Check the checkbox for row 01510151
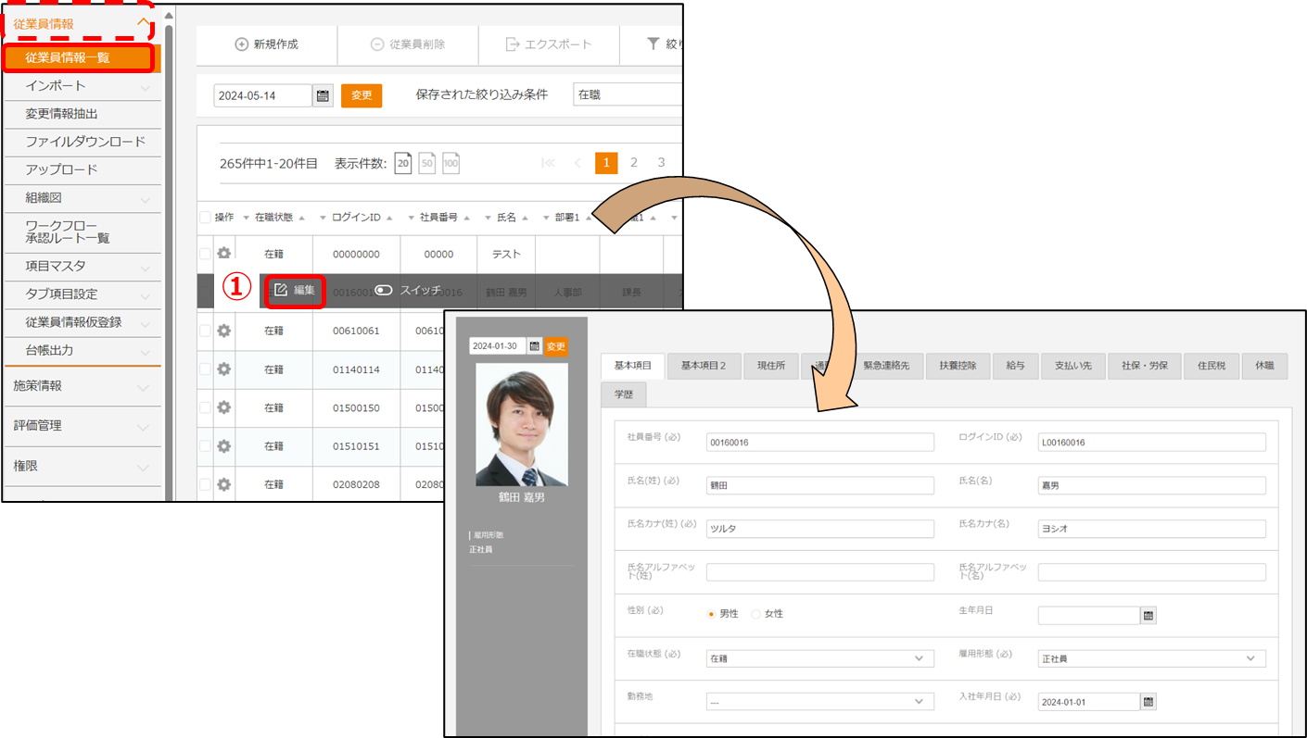This screenshot has height=738, width=1307. [205, 445]
